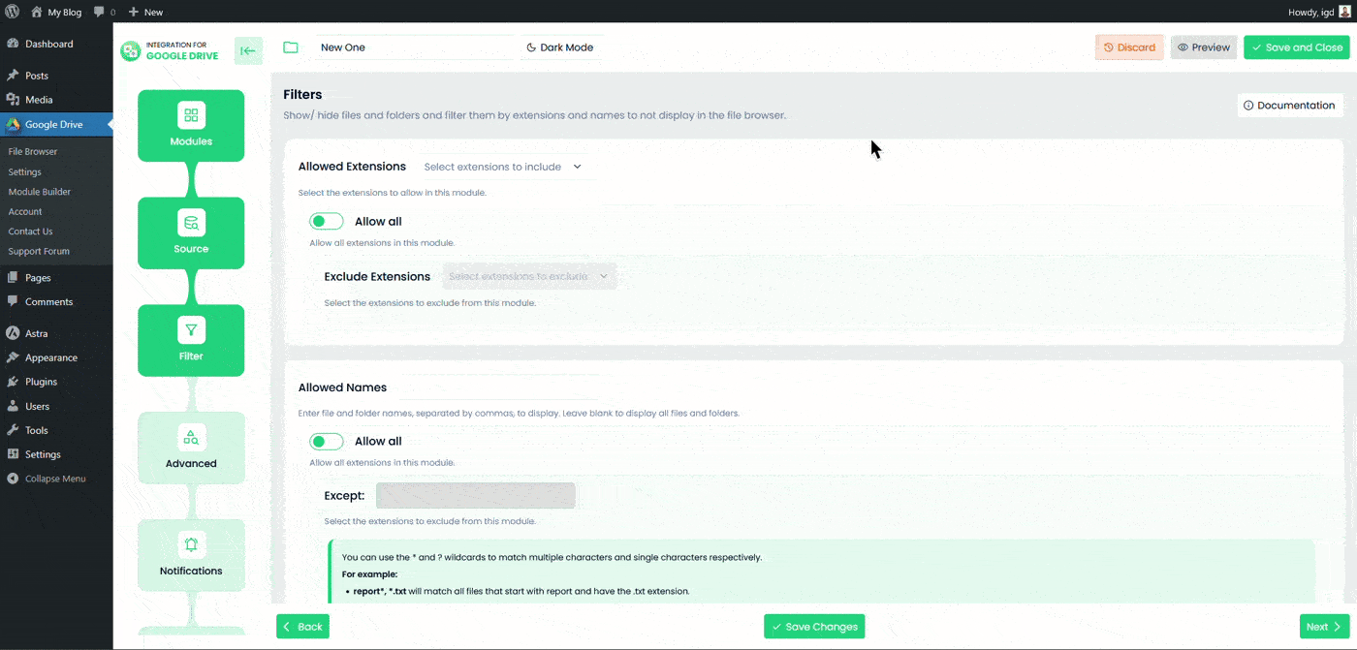Image resolution: width=1357 pixels, height=650 pixels.
Task: Open Google Drive Settings submenu link
Action: 25,171
